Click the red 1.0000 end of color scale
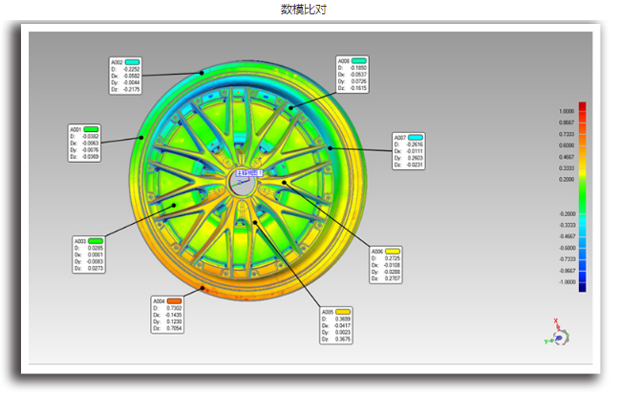Image resolution: width=621 pixels, height=398 pixels. point(582,107)
